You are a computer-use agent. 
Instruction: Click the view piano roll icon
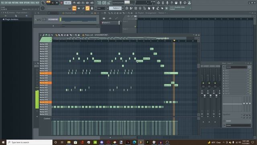pyautogui.click(x=131, y=8)
